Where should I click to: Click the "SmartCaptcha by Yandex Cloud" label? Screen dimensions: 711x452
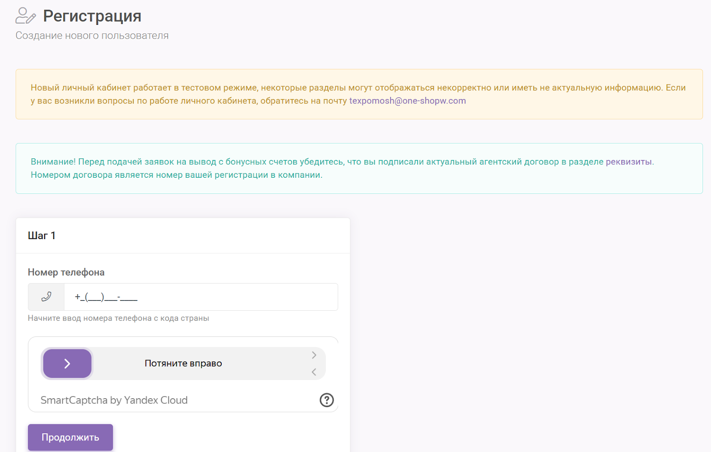tap(114, 400)
